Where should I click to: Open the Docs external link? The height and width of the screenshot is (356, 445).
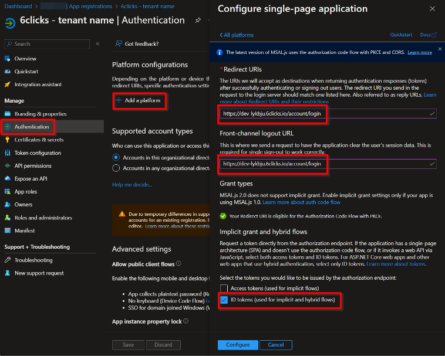pyautogui.click(x=428, y=35)
